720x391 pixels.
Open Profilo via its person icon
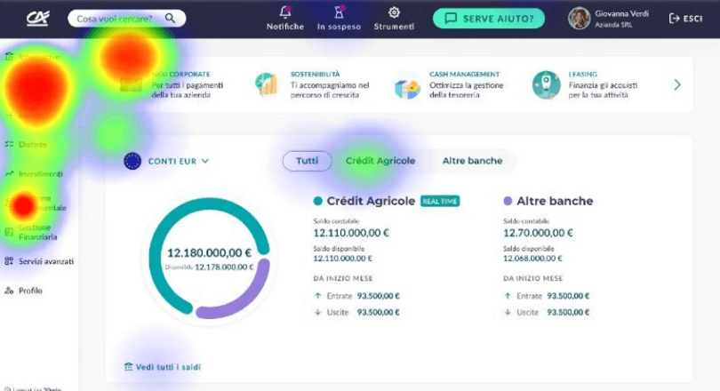point(9,291)
